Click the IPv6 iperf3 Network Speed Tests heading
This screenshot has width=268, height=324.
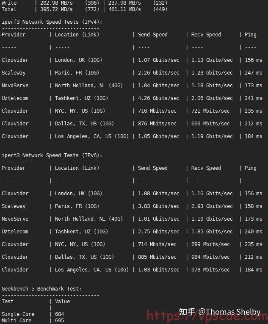point(52,155)
